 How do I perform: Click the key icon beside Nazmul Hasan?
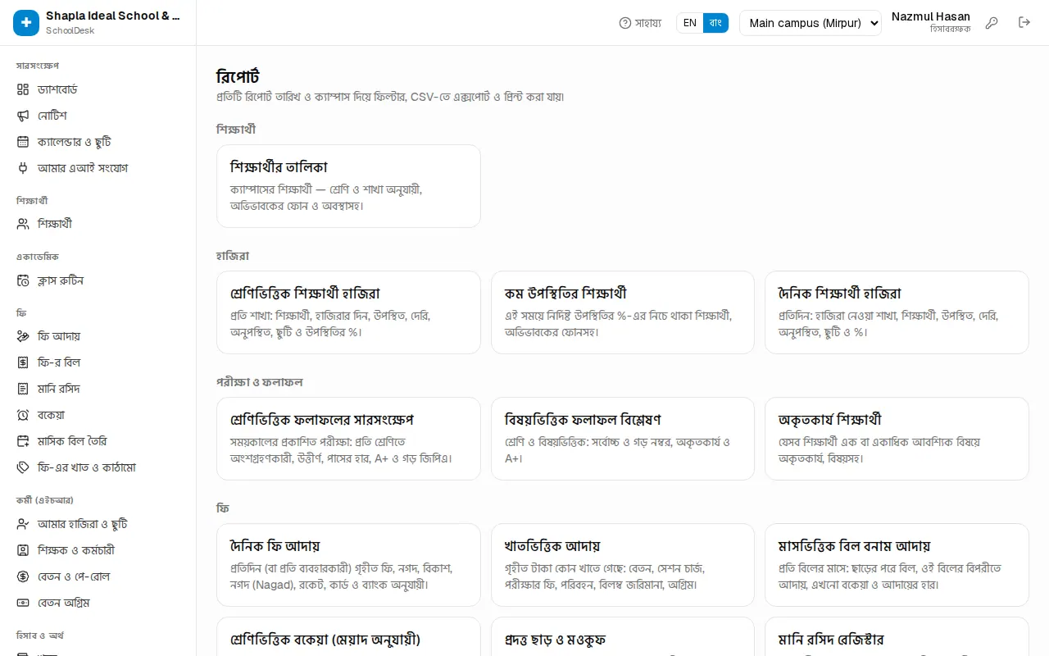pyautogui.click(x=992, y=23)
